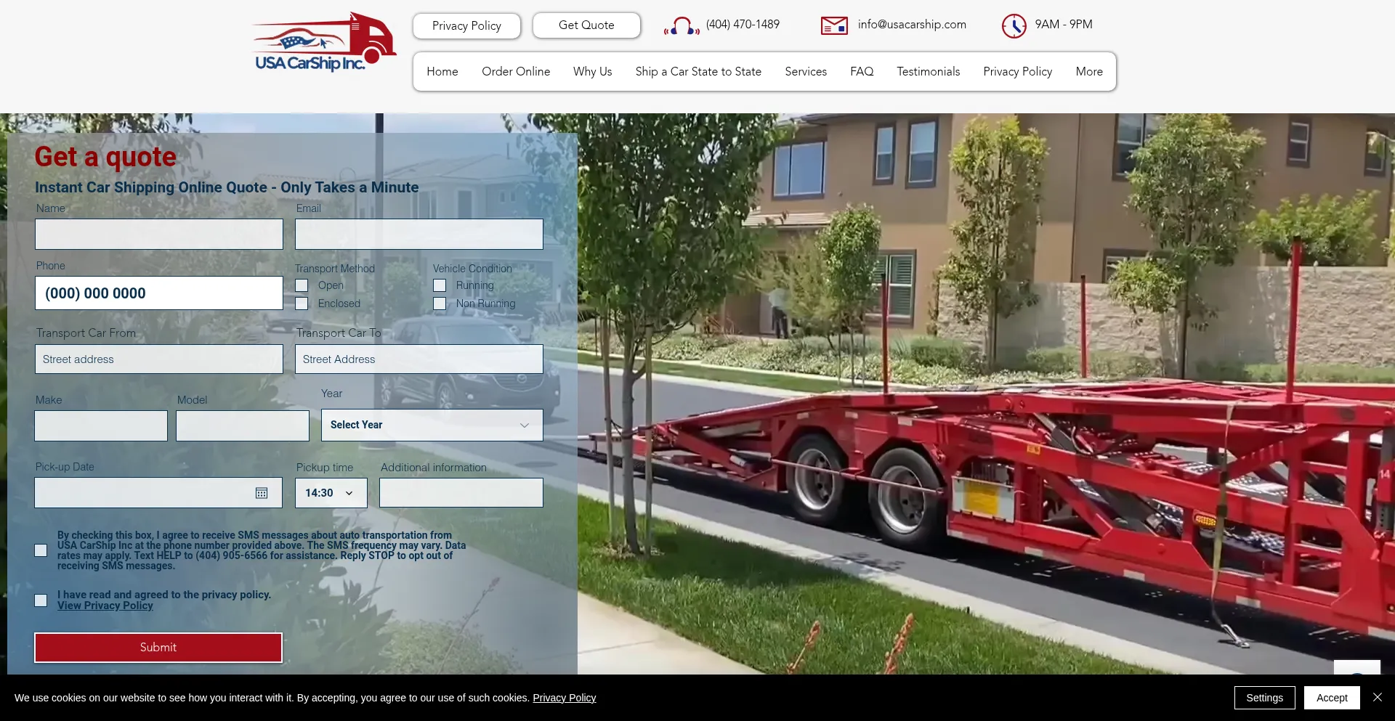Screen dimensions: 1395x721
Task: Select the Non Running vehicle condition
Action: 440,304
